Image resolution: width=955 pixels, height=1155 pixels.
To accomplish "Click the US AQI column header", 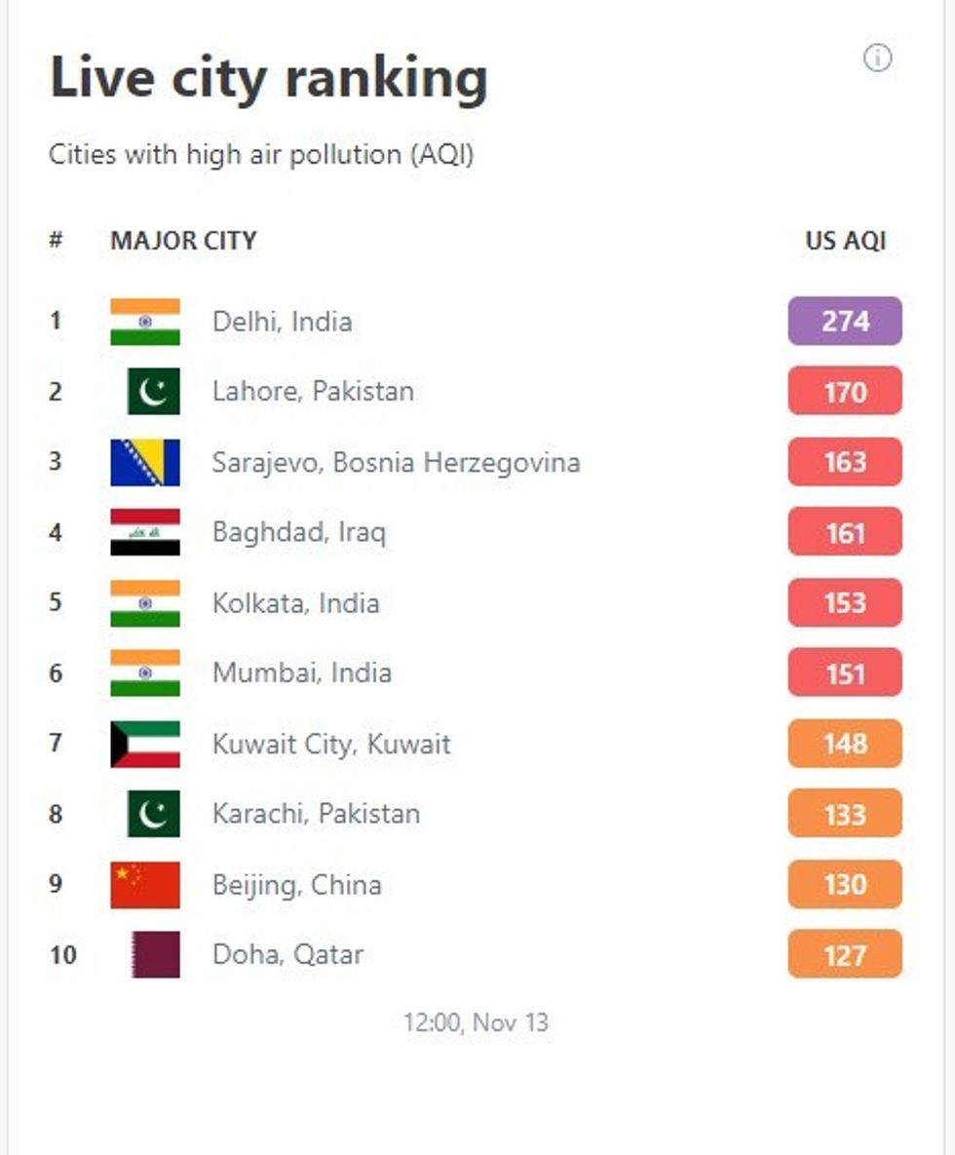I will tap(846, 241).
